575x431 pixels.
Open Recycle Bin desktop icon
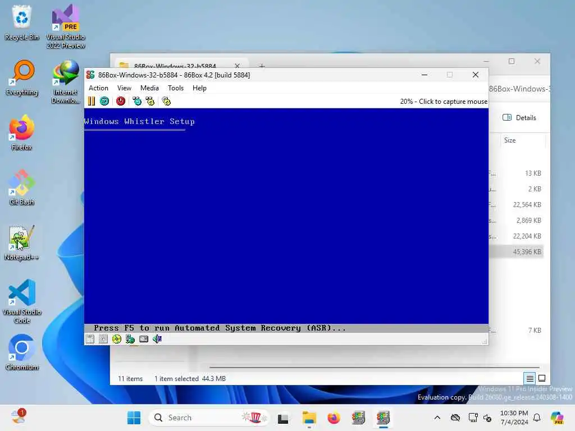click(22, 22)
